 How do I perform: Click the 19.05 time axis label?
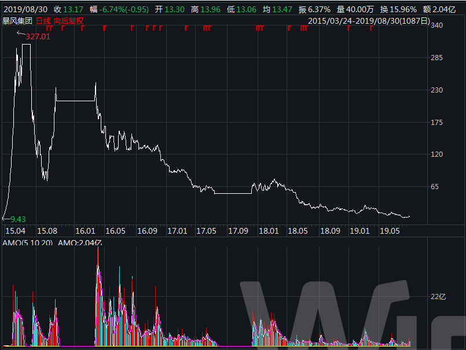point(390,231)
